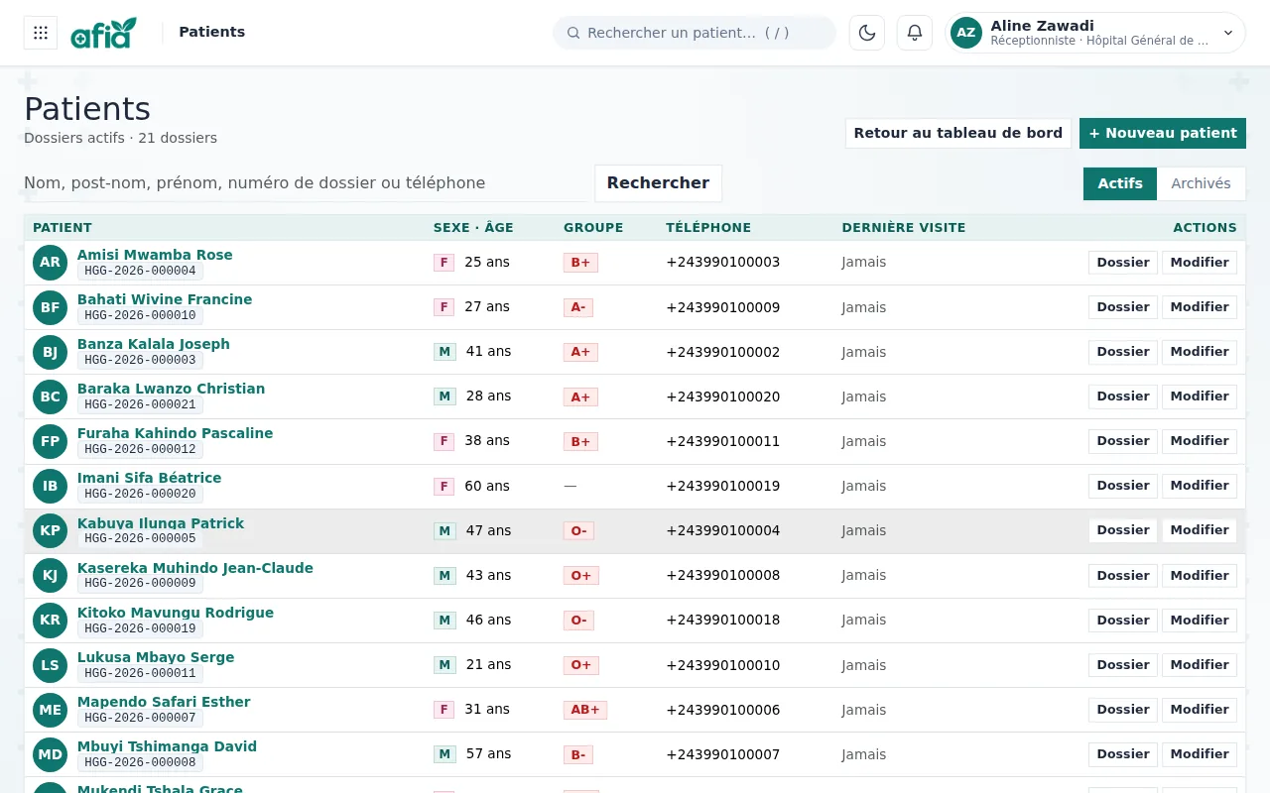1270x793 pixels.
Task: Open notifications bell icon
Action: click(x=915, y=33)
